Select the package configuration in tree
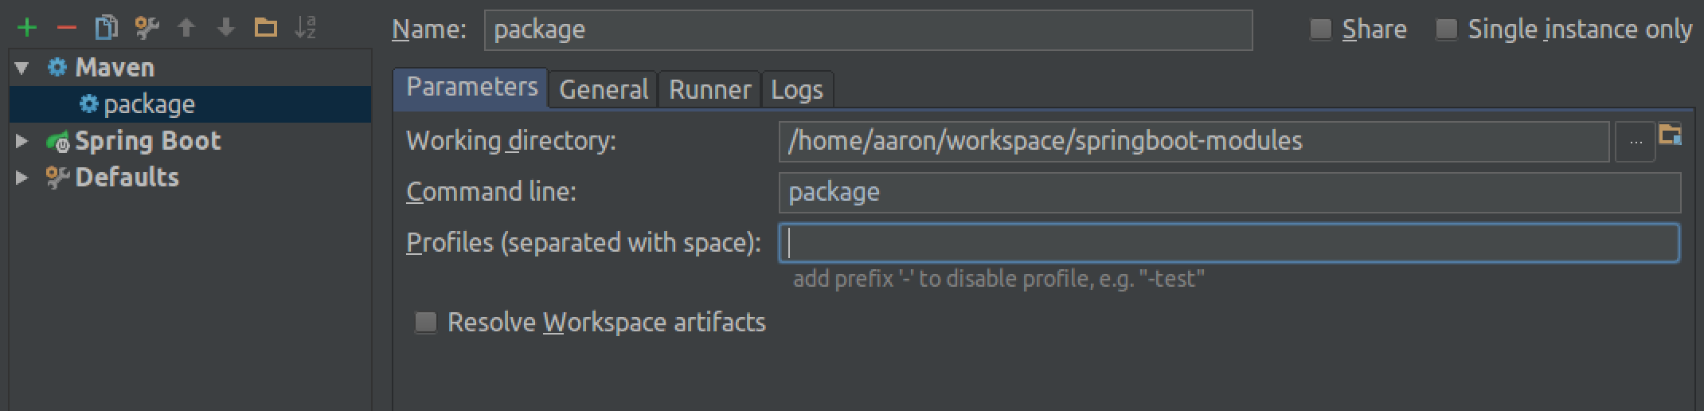This screenshot has height=411, width=1704. pos(190,104)
